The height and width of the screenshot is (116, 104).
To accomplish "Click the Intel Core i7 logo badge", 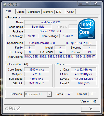I will coord(86,29).
